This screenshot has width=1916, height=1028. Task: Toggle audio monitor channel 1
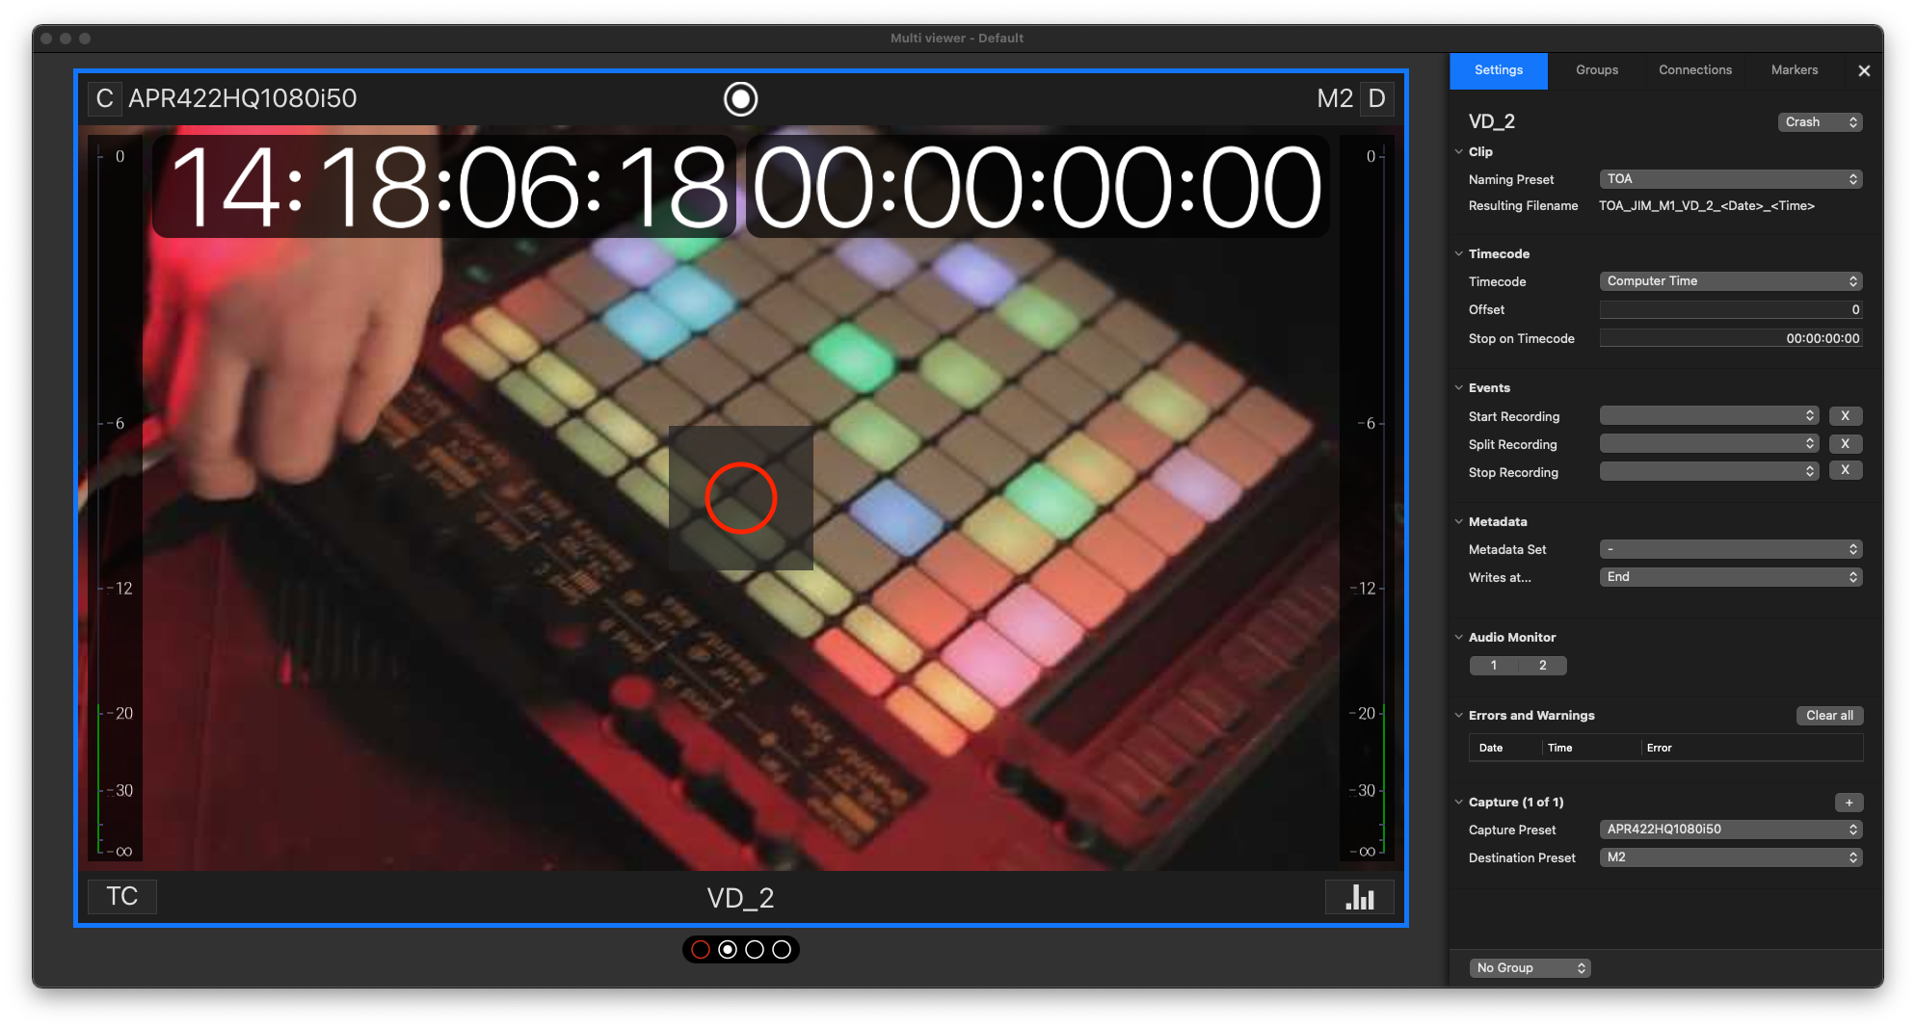coord(1494,666)
